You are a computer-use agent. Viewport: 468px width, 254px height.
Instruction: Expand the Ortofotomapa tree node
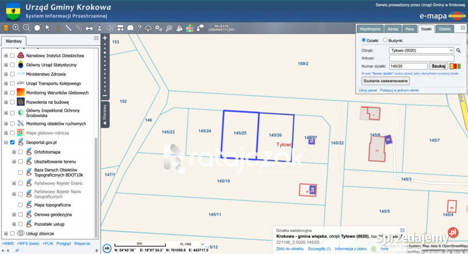pos(14,152)
